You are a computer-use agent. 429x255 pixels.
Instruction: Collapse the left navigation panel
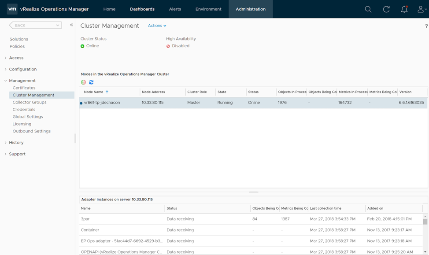click(x=71, y=25)
